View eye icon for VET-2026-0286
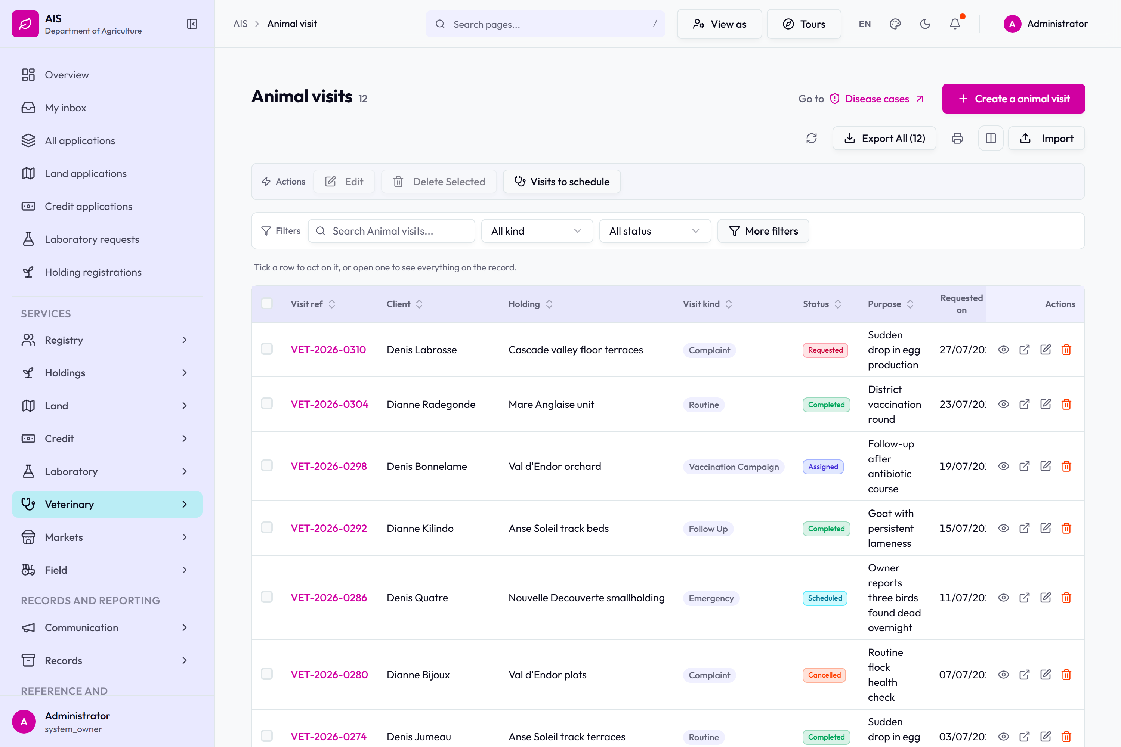The image size is (1121, 747). 1003,597
